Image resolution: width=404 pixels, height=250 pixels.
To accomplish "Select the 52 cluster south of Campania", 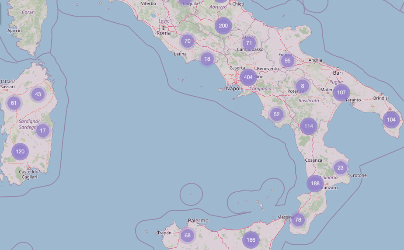I will [276, 115].
